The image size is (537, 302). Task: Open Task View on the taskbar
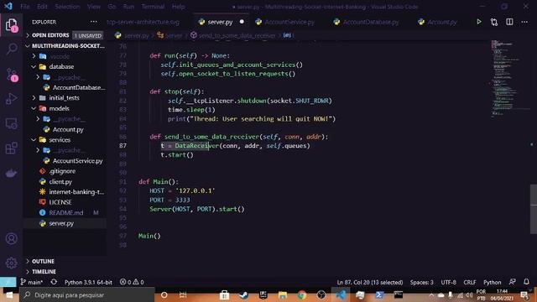click(183, 294)
